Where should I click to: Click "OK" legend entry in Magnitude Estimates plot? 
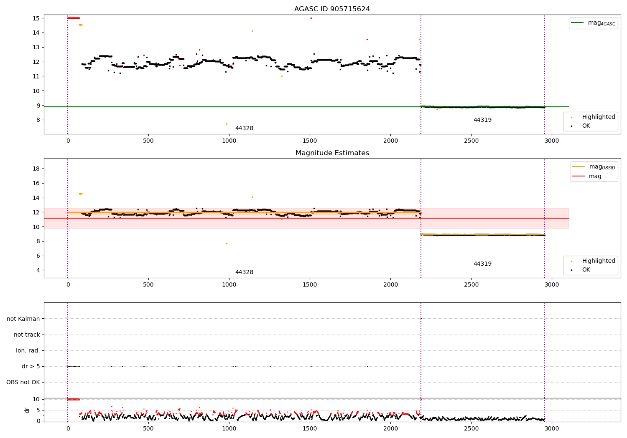586,269
